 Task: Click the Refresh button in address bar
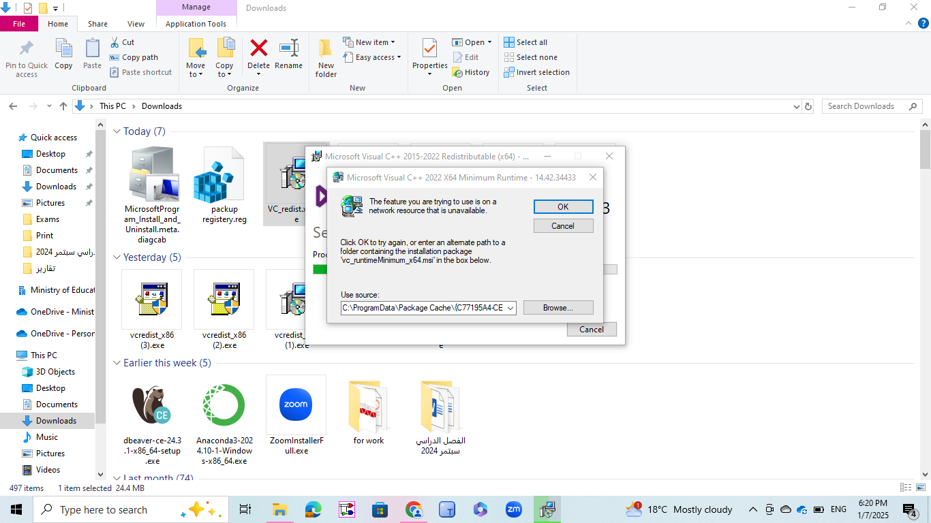point(808,106)
